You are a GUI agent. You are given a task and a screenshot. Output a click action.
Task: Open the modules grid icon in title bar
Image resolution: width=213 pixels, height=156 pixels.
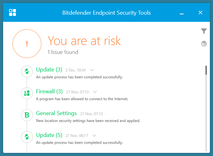point(13,12)
